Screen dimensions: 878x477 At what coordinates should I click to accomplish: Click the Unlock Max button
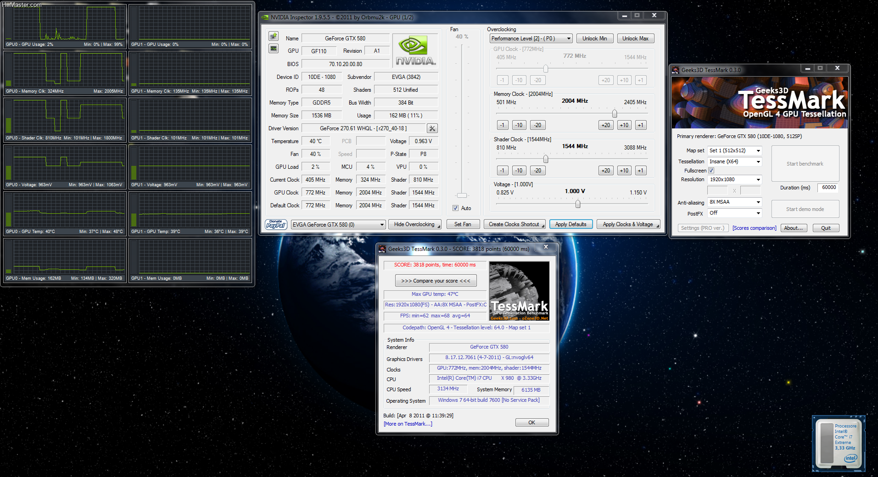[x=635, y=39]
